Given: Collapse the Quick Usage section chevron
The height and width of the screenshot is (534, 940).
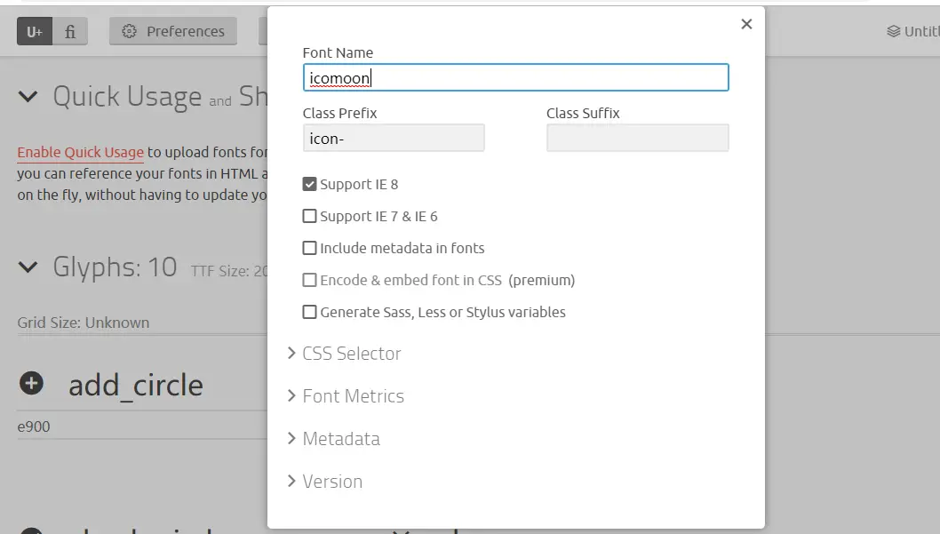Looking at the screenshot, I should (28, 97).
